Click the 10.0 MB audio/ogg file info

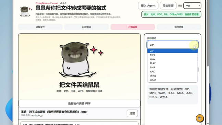pyautogui.click(x=32, y=115)
